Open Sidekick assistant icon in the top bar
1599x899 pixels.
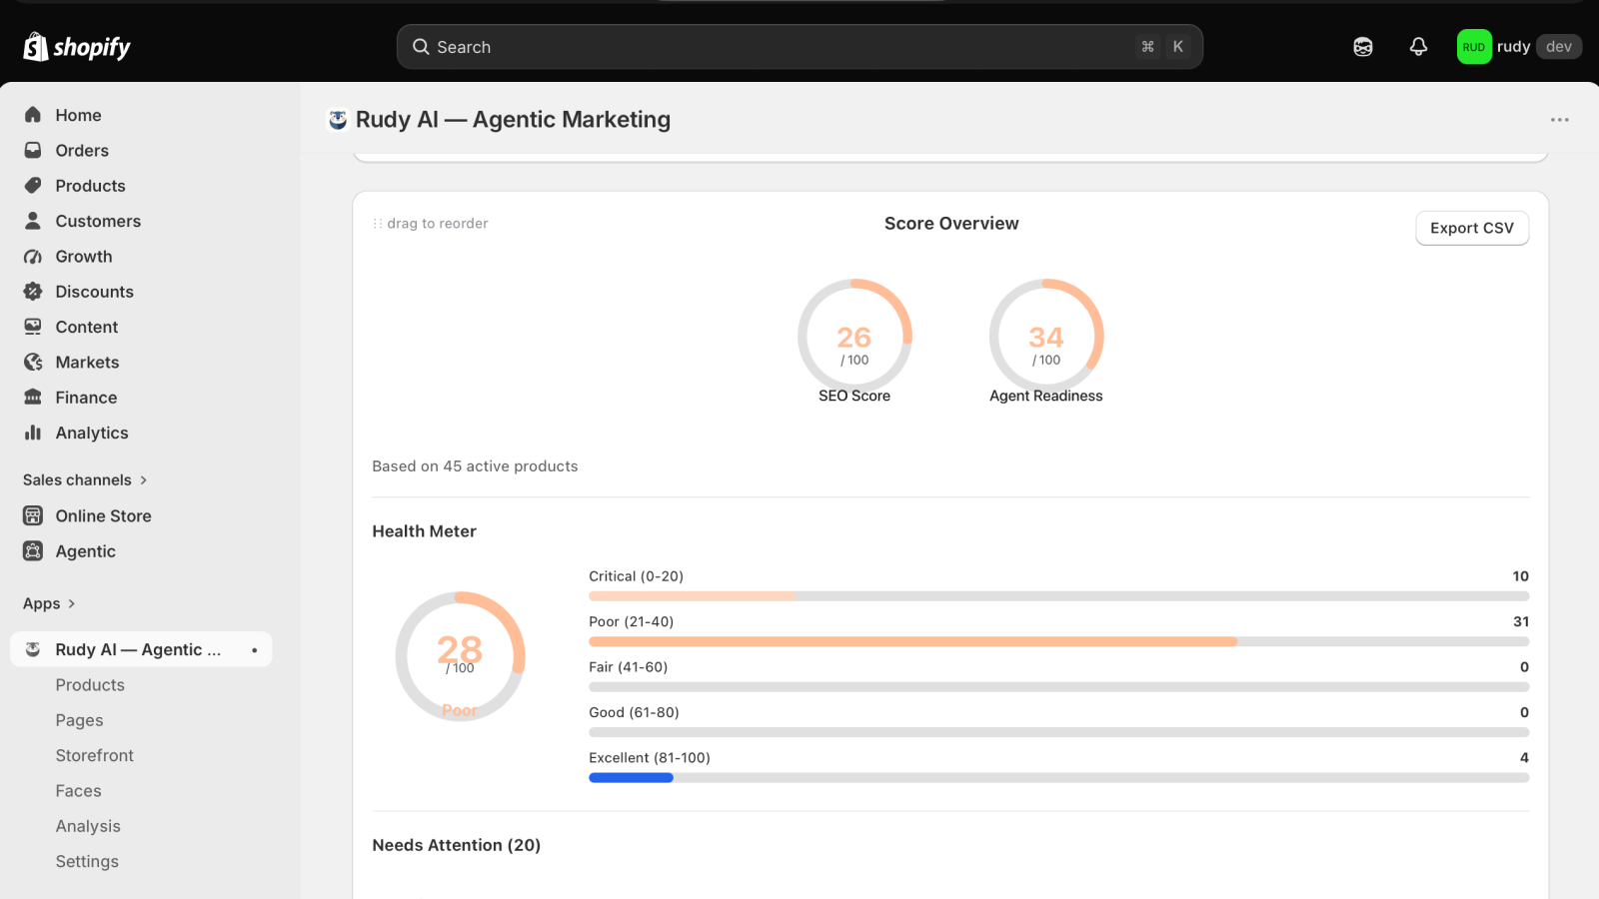point(1363,47)
